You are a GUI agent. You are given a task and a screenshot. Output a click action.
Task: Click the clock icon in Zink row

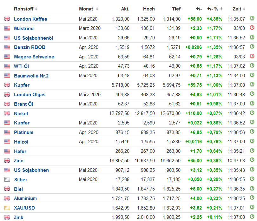(252, 217)
